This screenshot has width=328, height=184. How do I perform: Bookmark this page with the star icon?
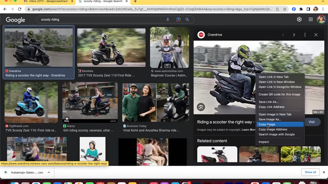[285, 9]
